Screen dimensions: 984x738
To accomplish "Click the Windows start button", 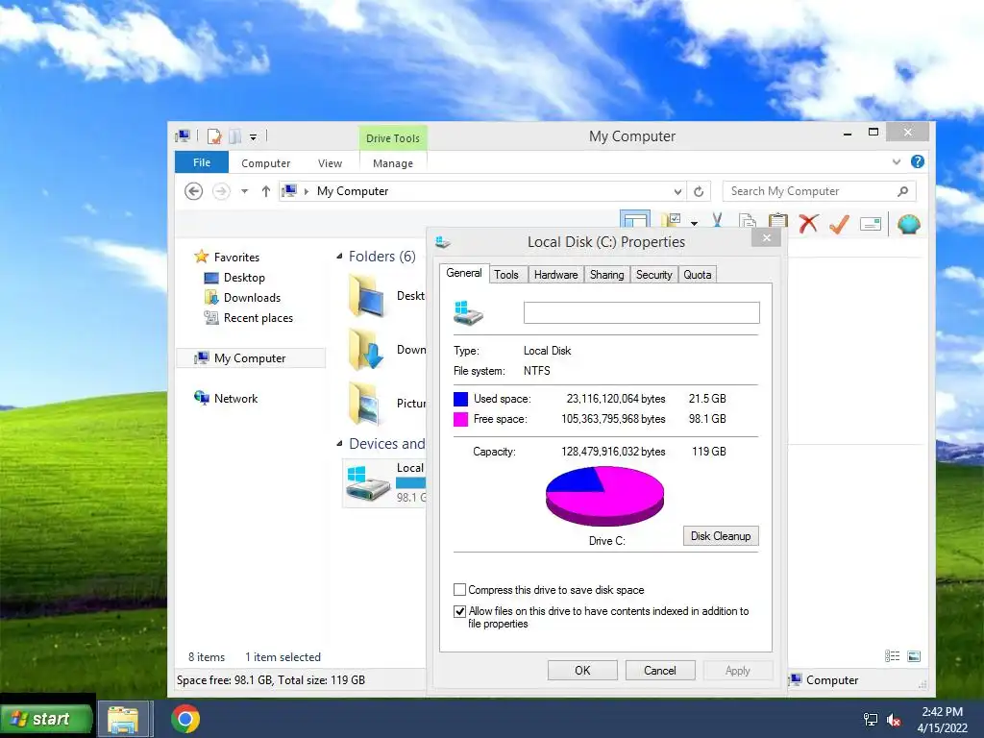I will click(x=46, y=719).
